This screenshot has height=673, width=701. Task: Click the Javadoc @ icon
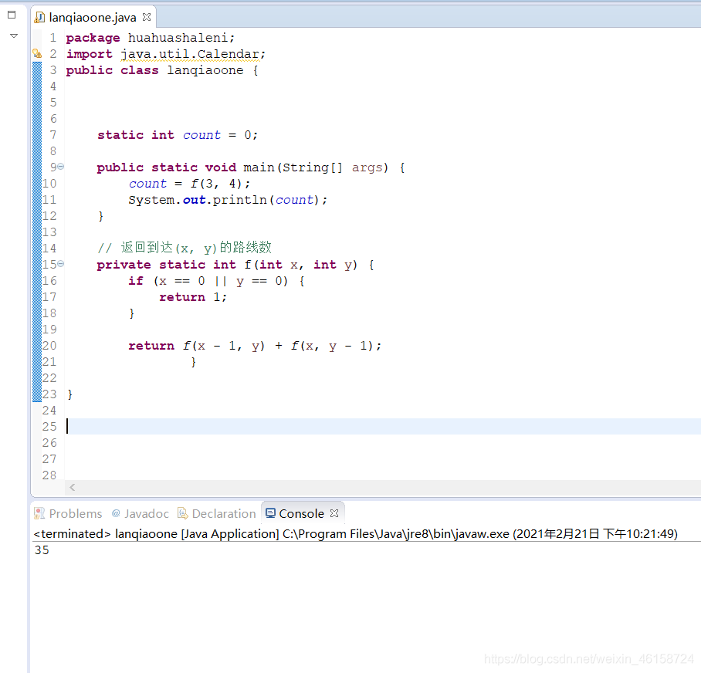(x=116, y=513)
